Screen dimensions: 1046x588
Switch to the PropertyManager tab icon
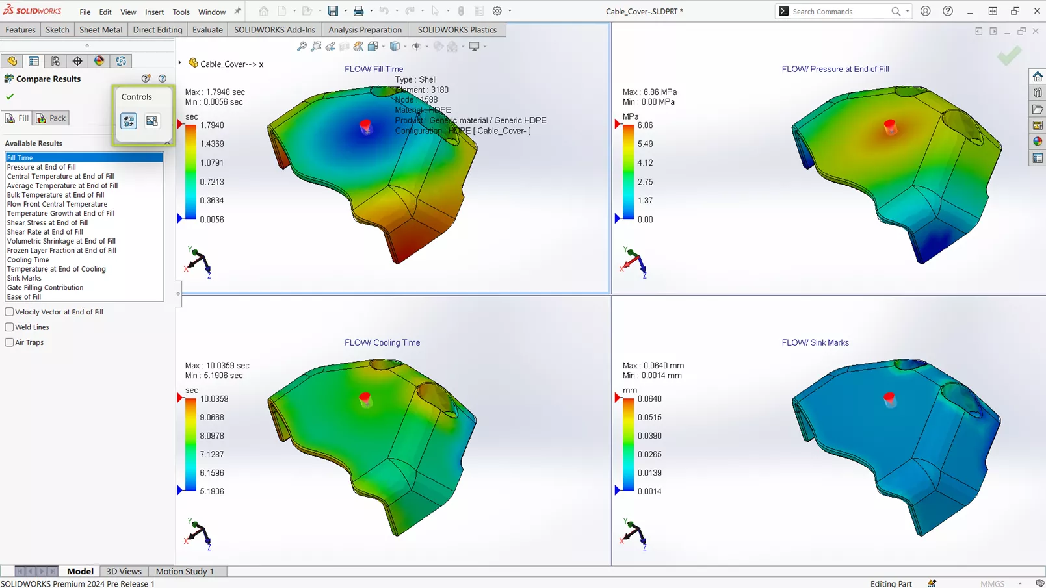34,60
